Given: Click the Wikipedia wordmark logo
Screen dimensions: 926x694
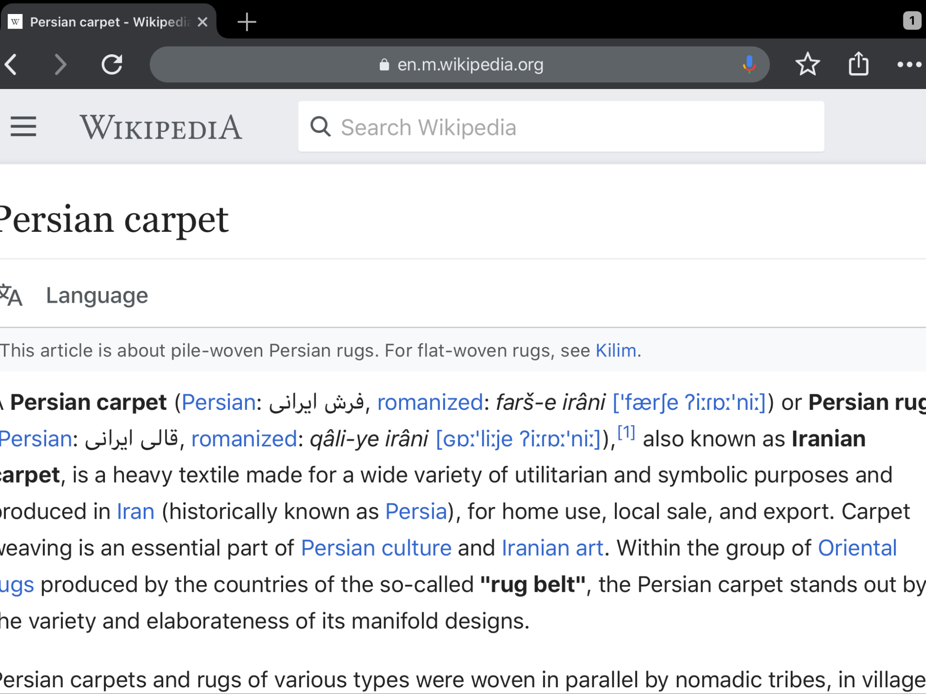Looking at the screenshot, I should pyautogui.click(x=161, y=127).
